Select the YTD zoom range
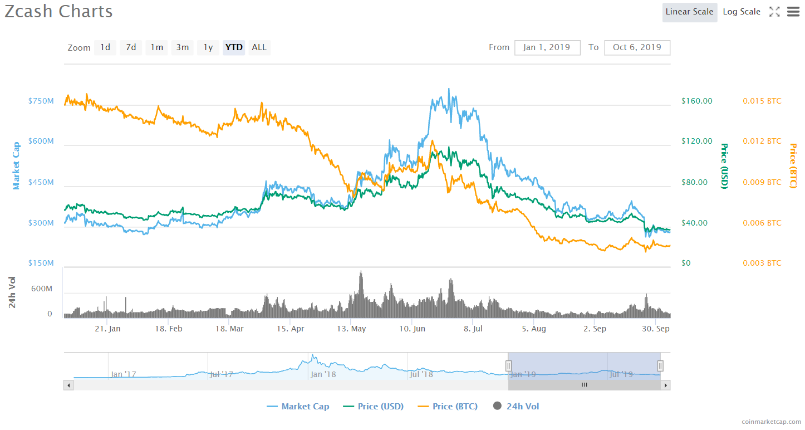The image size is (805, 430). pyautogui.click(x=234, y=47)
